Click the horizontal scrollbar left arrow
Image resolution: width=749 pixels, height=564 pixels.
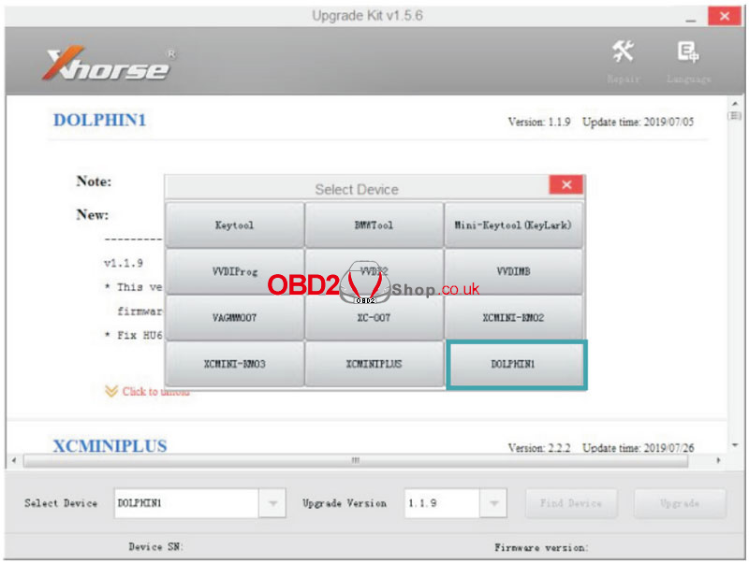pyautogui.click(x=14, y=460)
